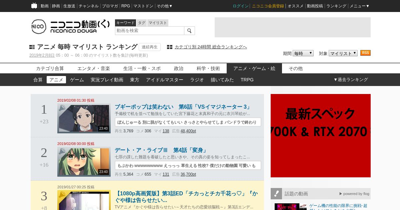This screenshot has width=400, height=210.
Task: Click the red 最新スペック RTX 2070 ad
Action: pyautogui.click(x=321, y=136)
